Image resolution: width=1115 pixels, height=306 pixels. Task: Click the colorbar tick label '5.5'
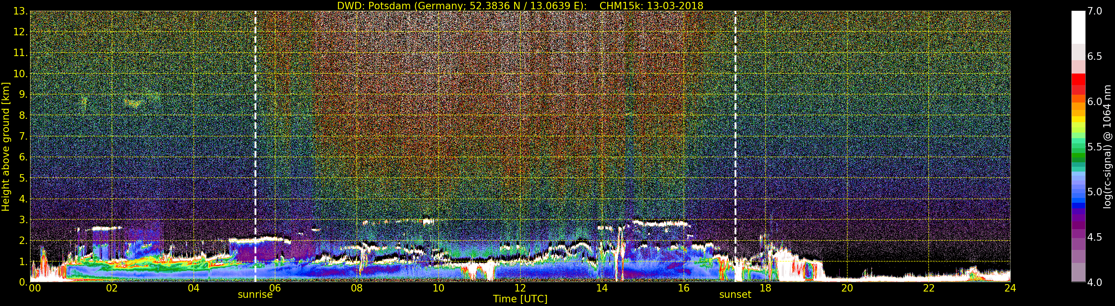point(1095,147)
